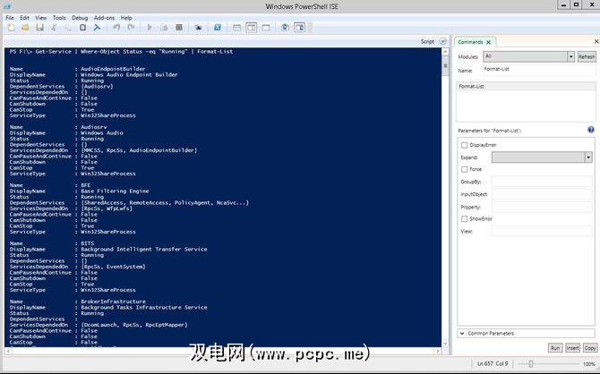600x374 pixels.
Task: Click the New script toolbar icon
Action: [11, 28]
